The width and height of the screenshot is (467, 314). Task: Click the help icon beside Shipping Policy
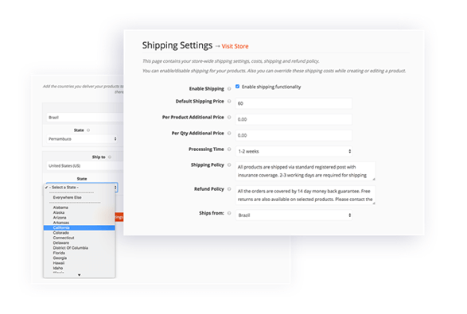(229, 165)
